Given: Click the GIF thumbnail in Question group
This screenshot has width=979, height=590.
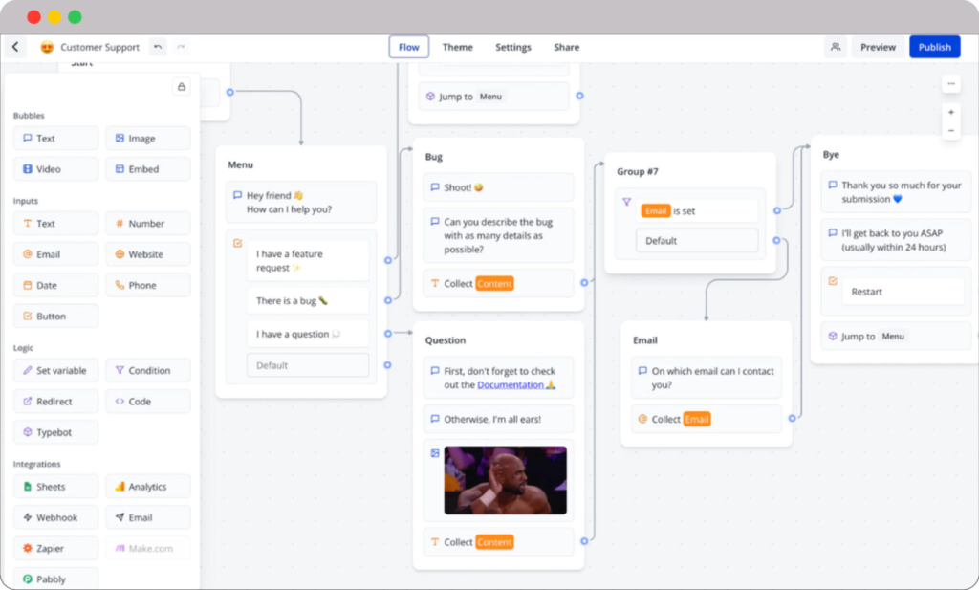Looking at the screenshot, I should click(x=505, y=482).
